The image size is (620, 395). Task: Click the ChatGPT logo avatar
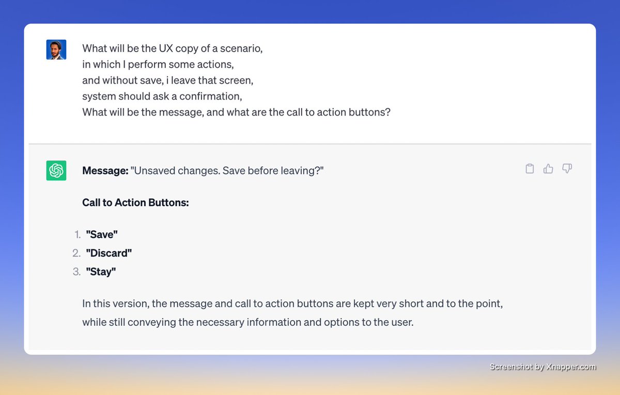[56, 170]
